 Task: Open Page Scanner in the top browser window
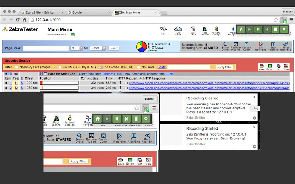[205, 31]
